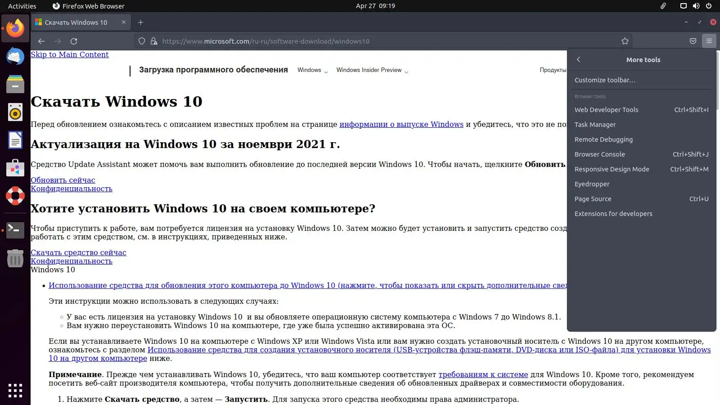
Task: Open the Firefox hamburger application menu
Action: pyautogui.click(x=709, y=41)
